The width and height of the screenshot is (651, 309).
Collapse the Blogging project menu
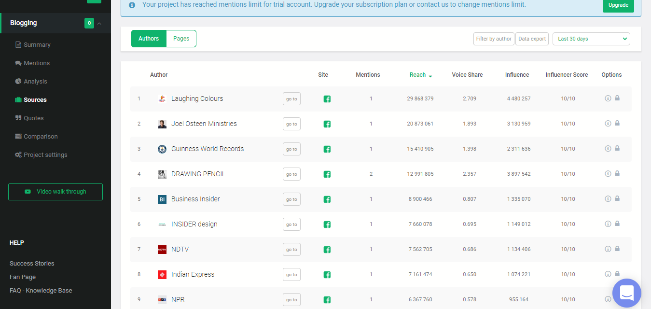coord(99,23)
